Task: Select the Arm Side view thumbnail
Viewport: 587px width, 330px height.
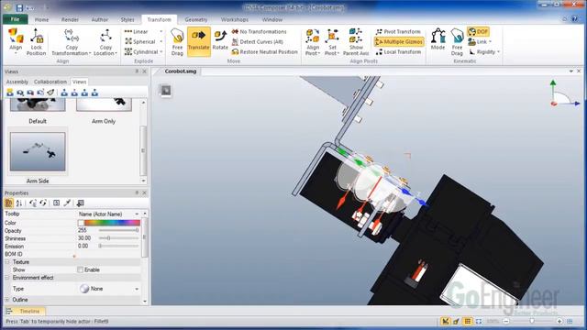Action: (38, 151)
